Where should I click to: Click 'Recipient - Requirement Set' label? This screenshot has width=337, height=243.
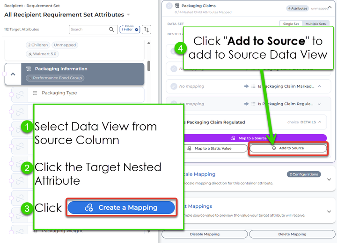(32, 6)
